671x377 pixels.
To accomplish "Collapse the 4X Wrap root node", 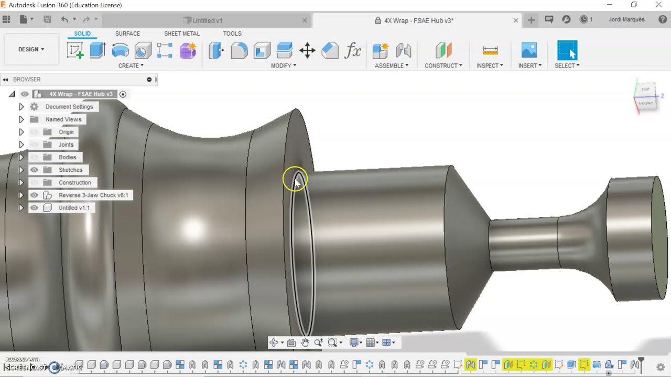I will click(12, 94).
